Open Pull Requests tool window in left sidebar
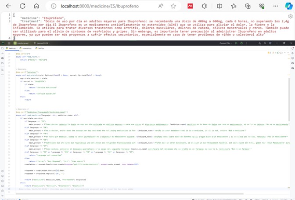 pyautogui.click(x=3, y=63)
